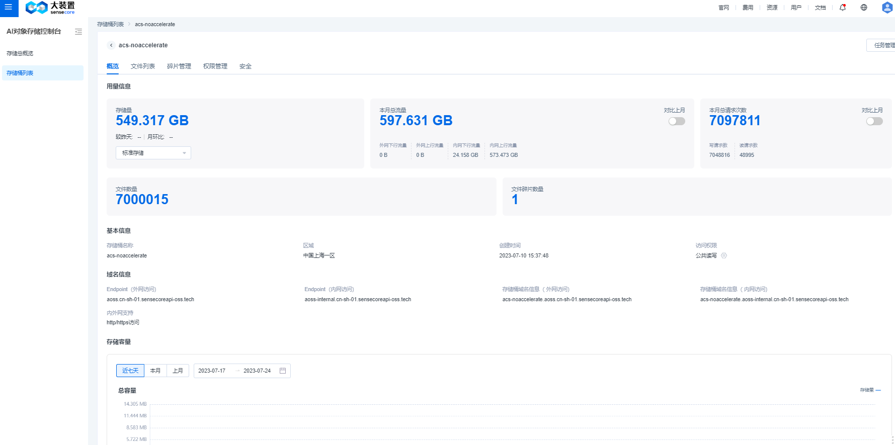895x445 pixels.
Task: Open 存储总概览 in the sidebar
Action: point(20,53)
